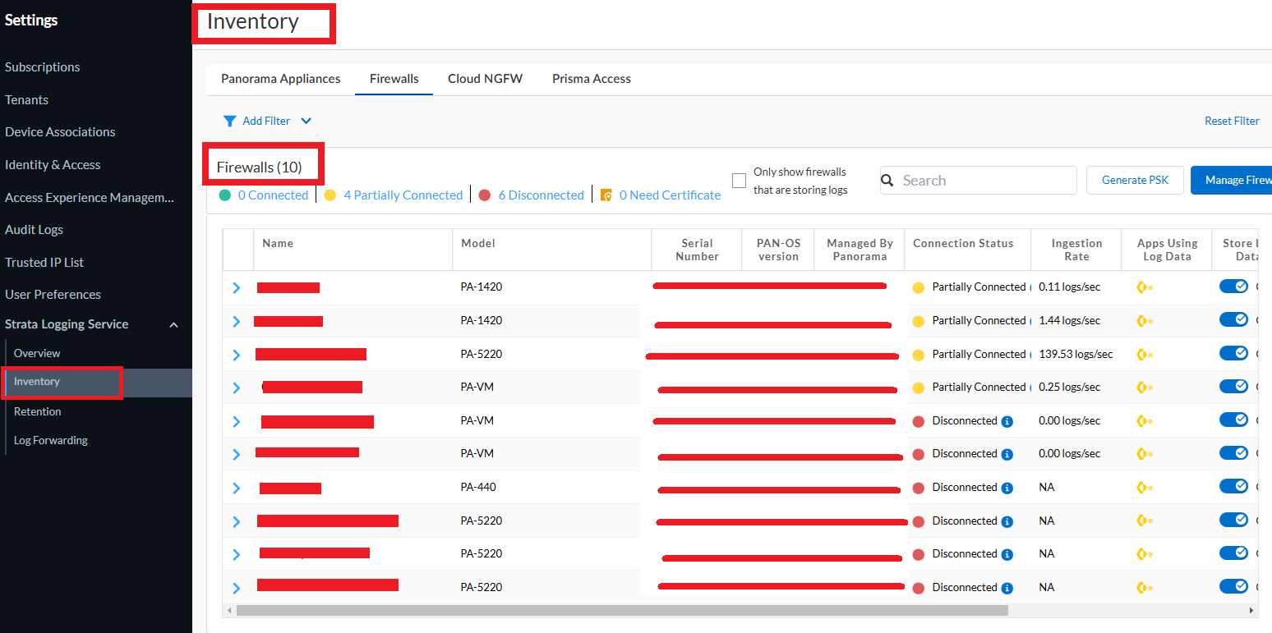
Task: Click the Generate PSK button
Action: (x=1135, y=181)
